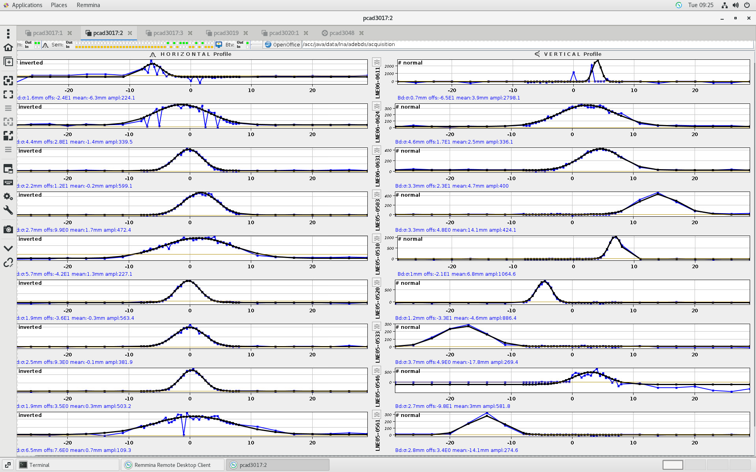Click the keyboard grab icon in sidebar
Screen dimensions: 756x472
point(8,183)
